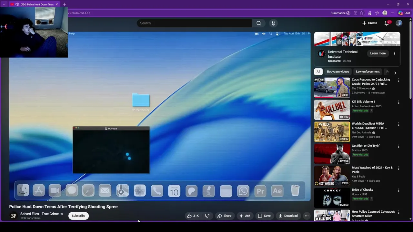Viewport: 413px width, 232px height.
Task: Open Solved Files - True Crime channel name
Action: [39, 214]
